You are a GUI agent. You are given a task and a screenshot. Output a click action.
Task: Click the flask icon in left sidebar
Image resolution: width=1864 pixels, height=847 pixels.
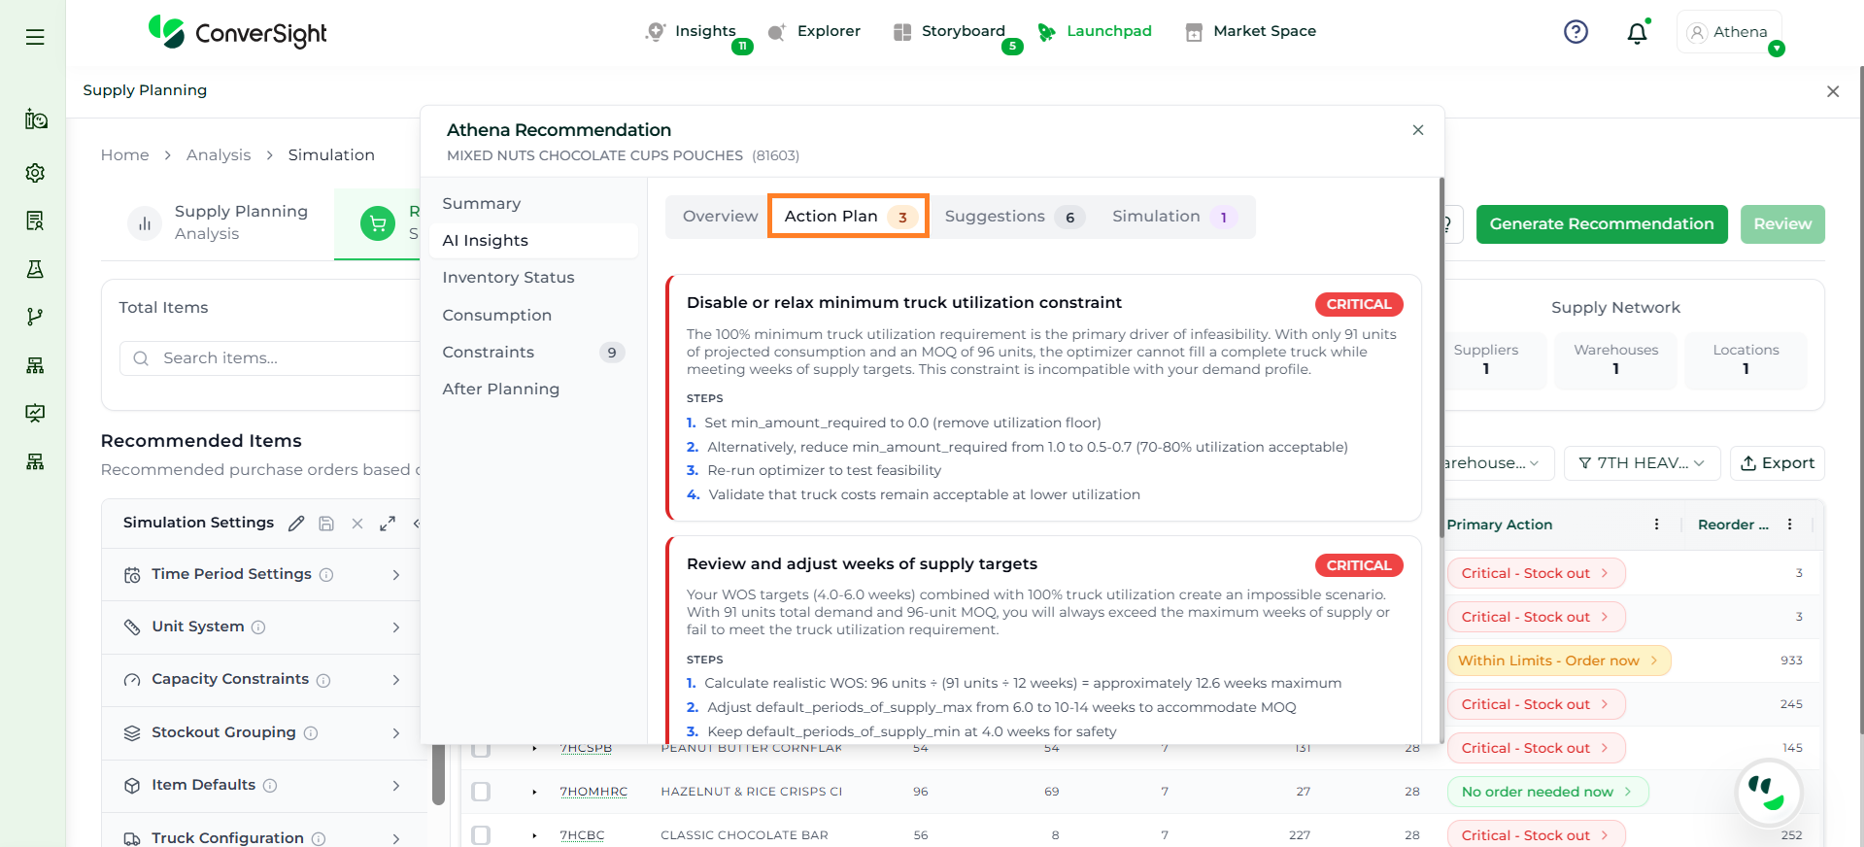[x=35, y=269]
